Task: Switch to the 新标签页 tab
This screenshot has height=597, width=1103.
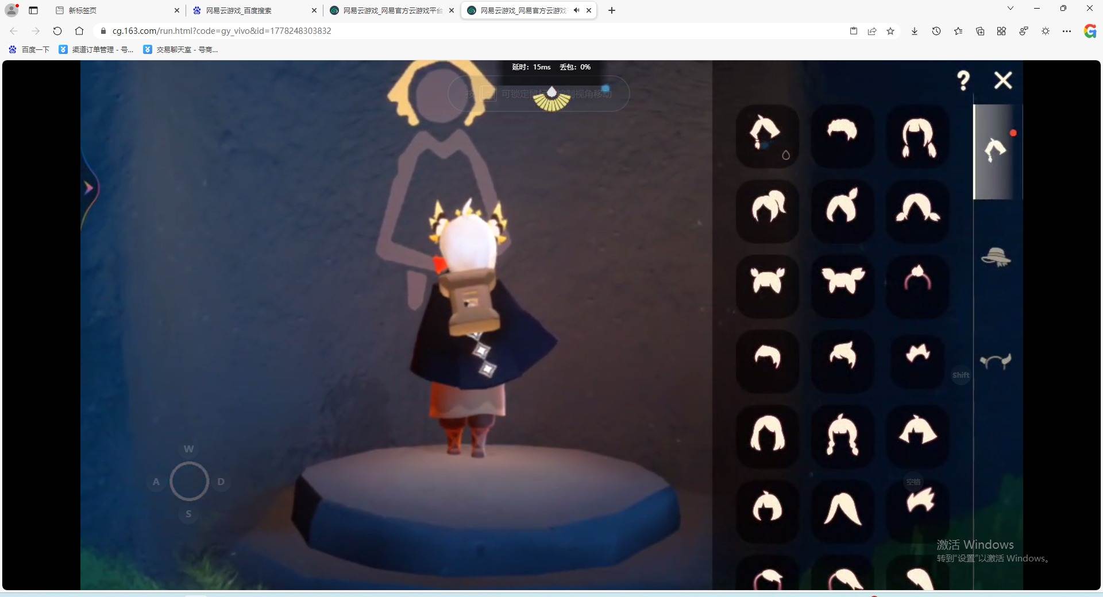Action: click(118, 10)
